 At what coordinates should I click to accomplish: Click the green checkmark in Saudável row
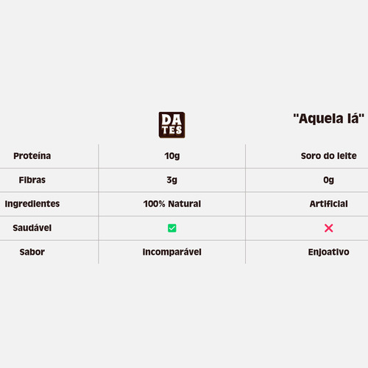tap(171, 228)
